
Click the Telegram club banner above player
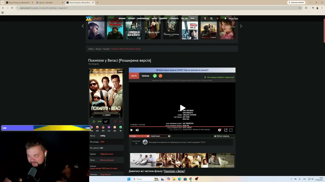point(182,70)
